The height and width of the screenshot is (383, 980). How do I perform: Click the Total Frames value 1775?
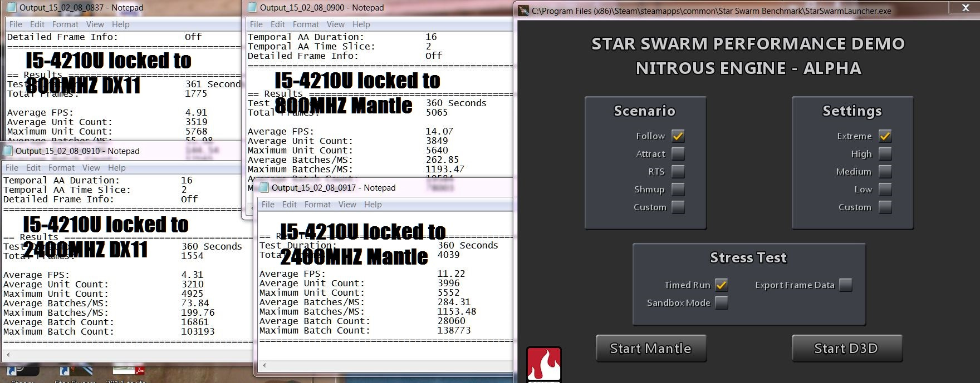click(196, 94)
